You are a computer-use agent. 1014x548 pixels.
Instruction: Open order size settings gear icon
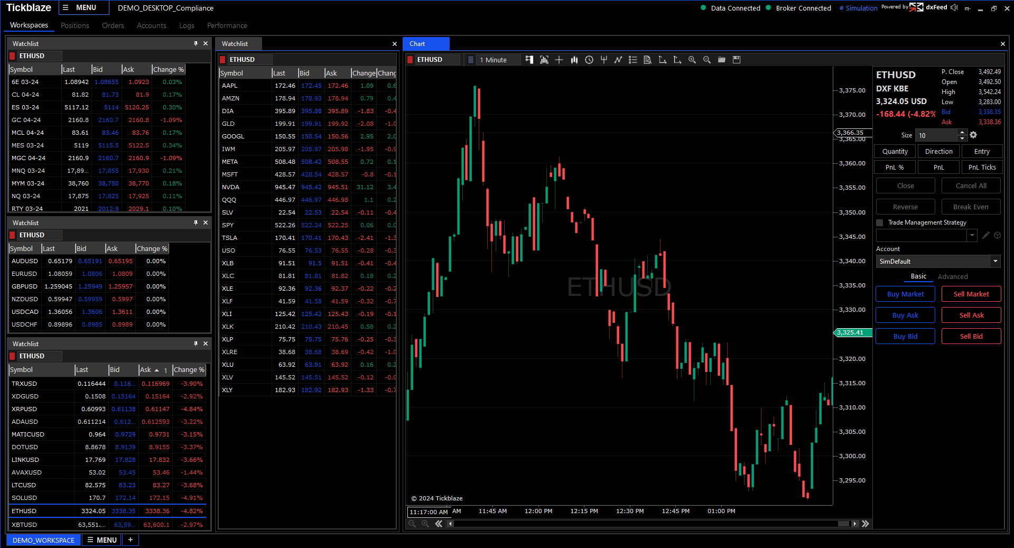(x=973, y=135)
